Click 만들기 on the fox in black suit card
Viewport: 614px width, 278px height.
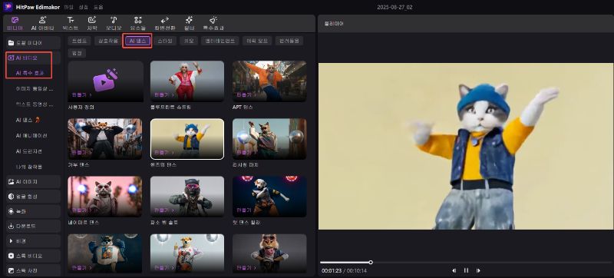82,152
